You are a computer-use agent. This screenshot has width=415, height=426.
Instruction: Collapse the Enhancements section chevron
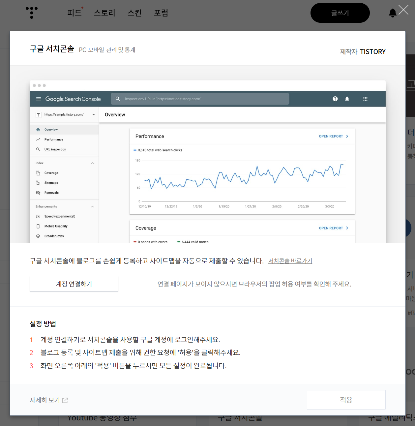92,207
